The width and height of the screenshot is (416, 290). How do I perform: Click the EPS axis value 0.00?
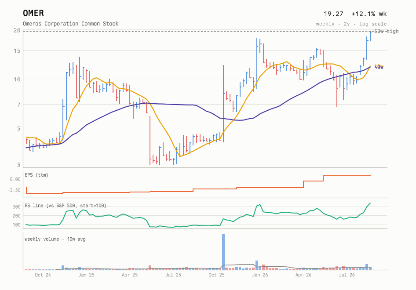point(15,179)
